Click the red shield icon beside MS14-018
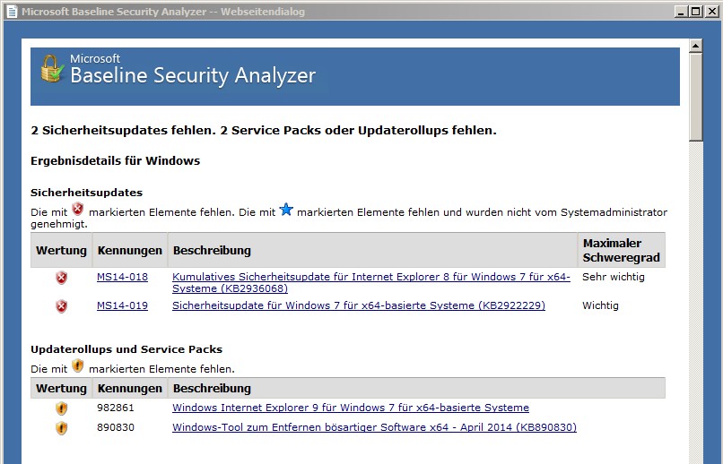Image resolution: width=723 pixels, height=464 pixels. (61, 278)
